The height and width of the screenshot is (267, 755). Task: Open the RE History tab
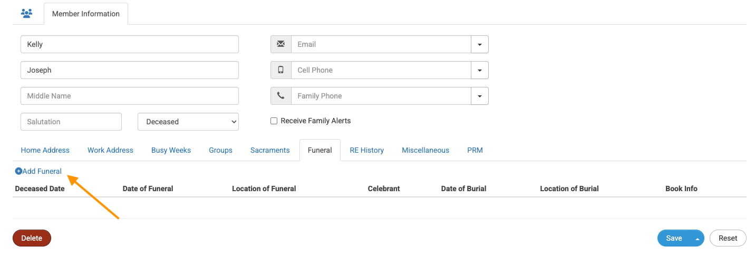pos(367,150)
